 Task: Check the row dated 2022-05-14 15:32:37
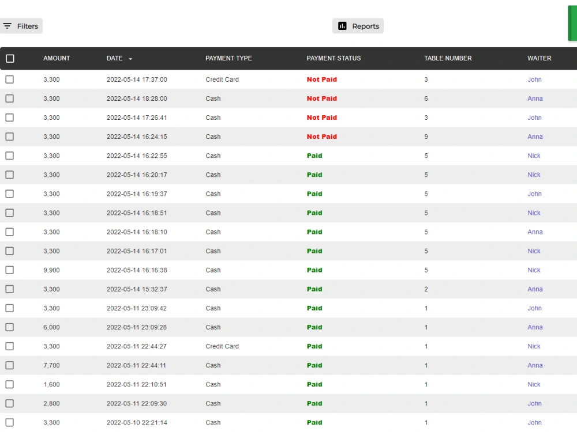[x=10, y=289]
